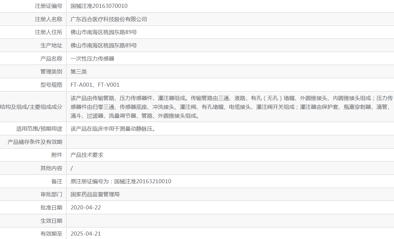The image size is (394, 239).
Task: Select registration number 国械注准20163070010
Action: click(x=99, y=6)
